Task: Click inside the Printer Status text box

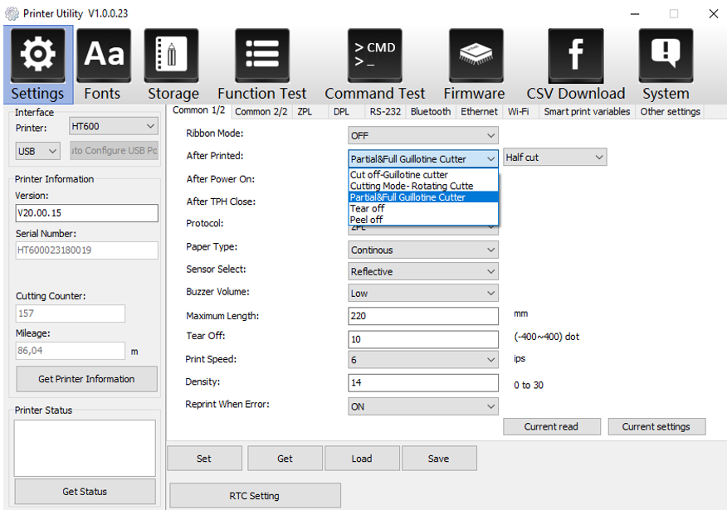Action: tap(85, 448)
